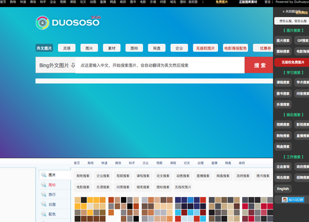The height and width of the screenshot is (222, 309).
Task: Click 影视搜索 in the sidebar
Action: click(302, 124)
